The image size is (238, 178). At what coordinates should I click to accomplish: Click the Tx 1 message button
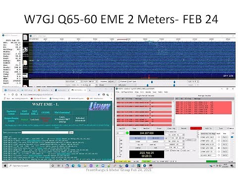click(225, 137)
